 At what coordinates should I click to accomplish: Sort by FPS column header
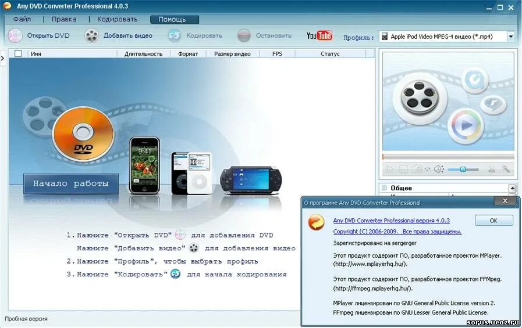[277, 54]
